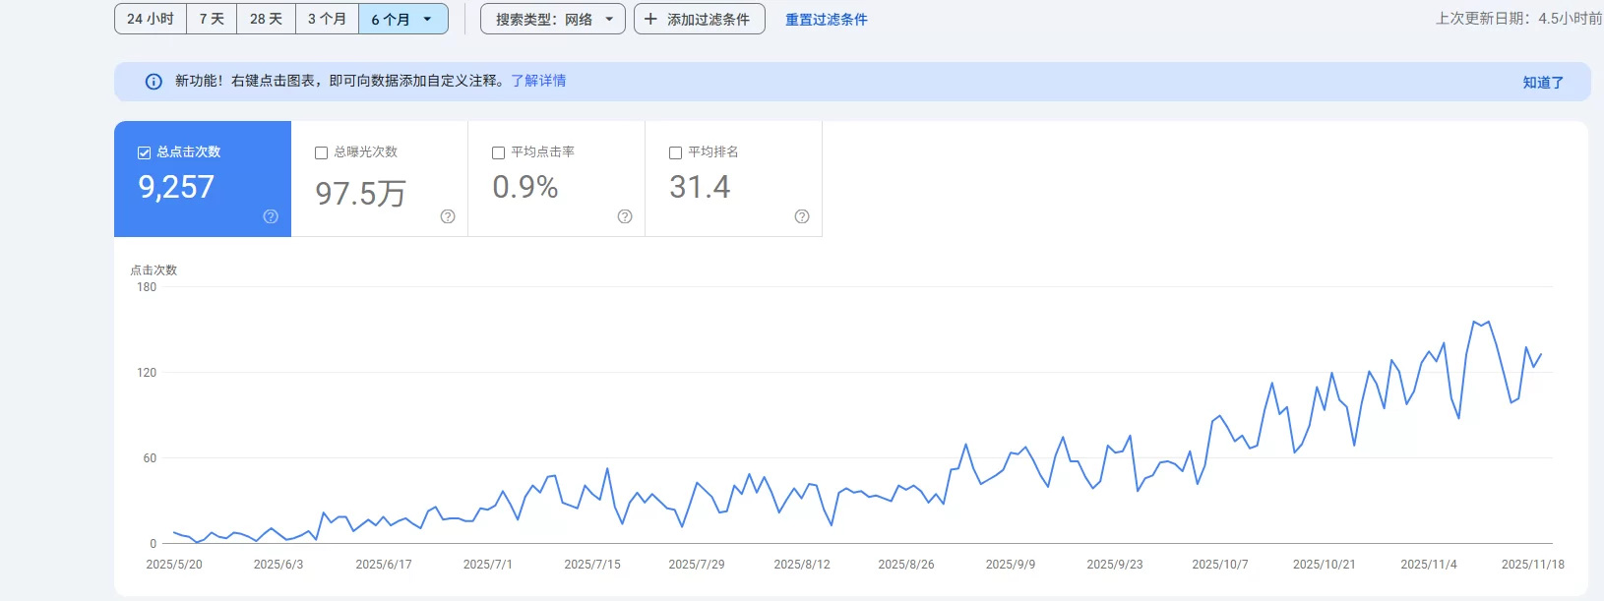Enable the 总曝光次数 checkbox

point(321,152)
